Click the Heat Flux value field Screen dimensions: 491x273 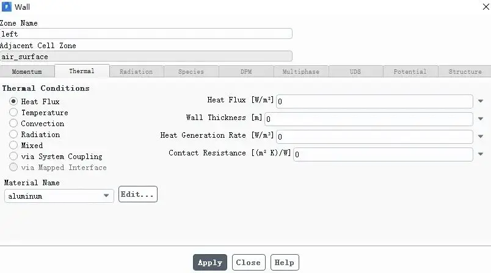374,102
